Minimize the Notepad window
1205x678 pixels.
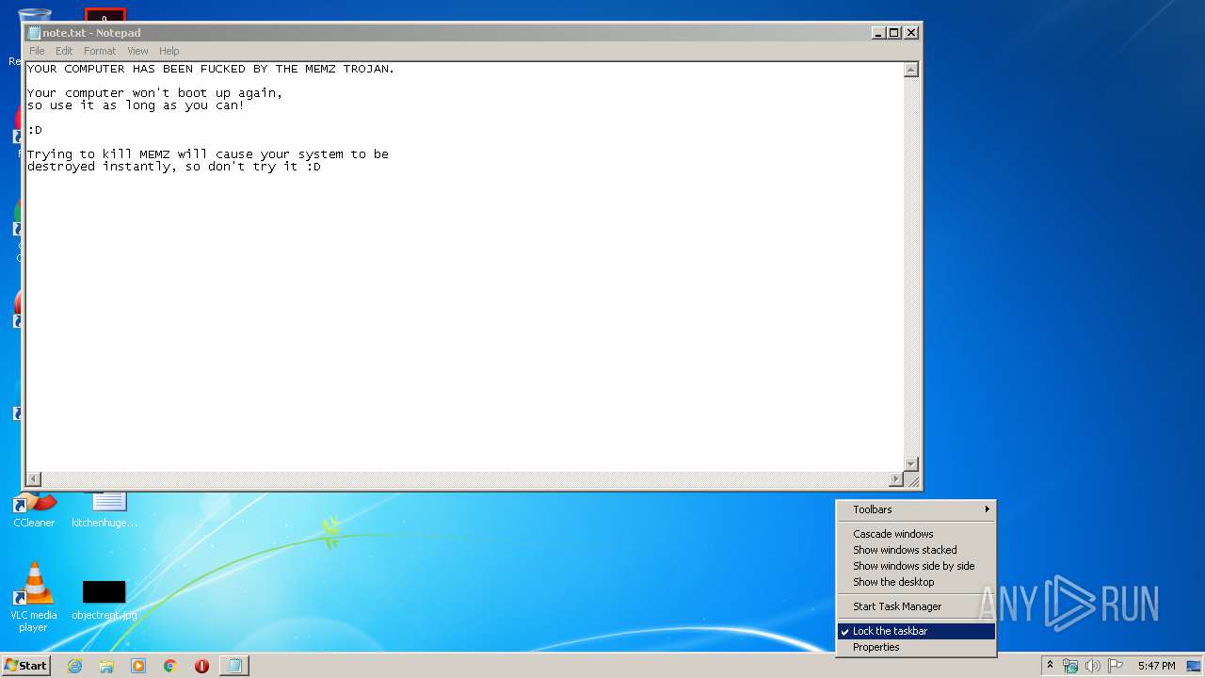pyautogui.click(x=878, y=33)
